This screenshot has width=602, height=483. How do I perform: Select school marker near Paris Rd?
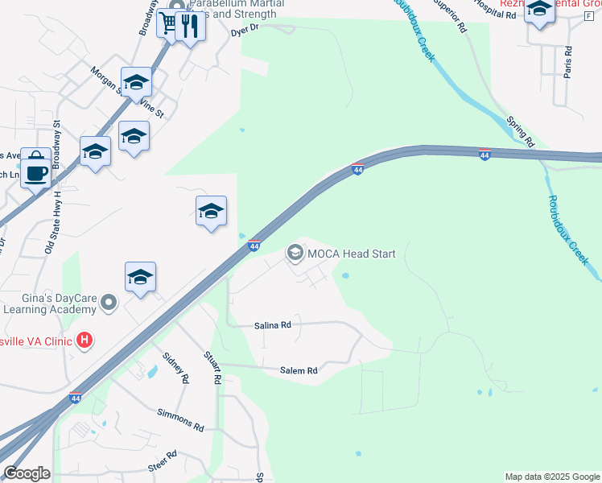[539, 9]
